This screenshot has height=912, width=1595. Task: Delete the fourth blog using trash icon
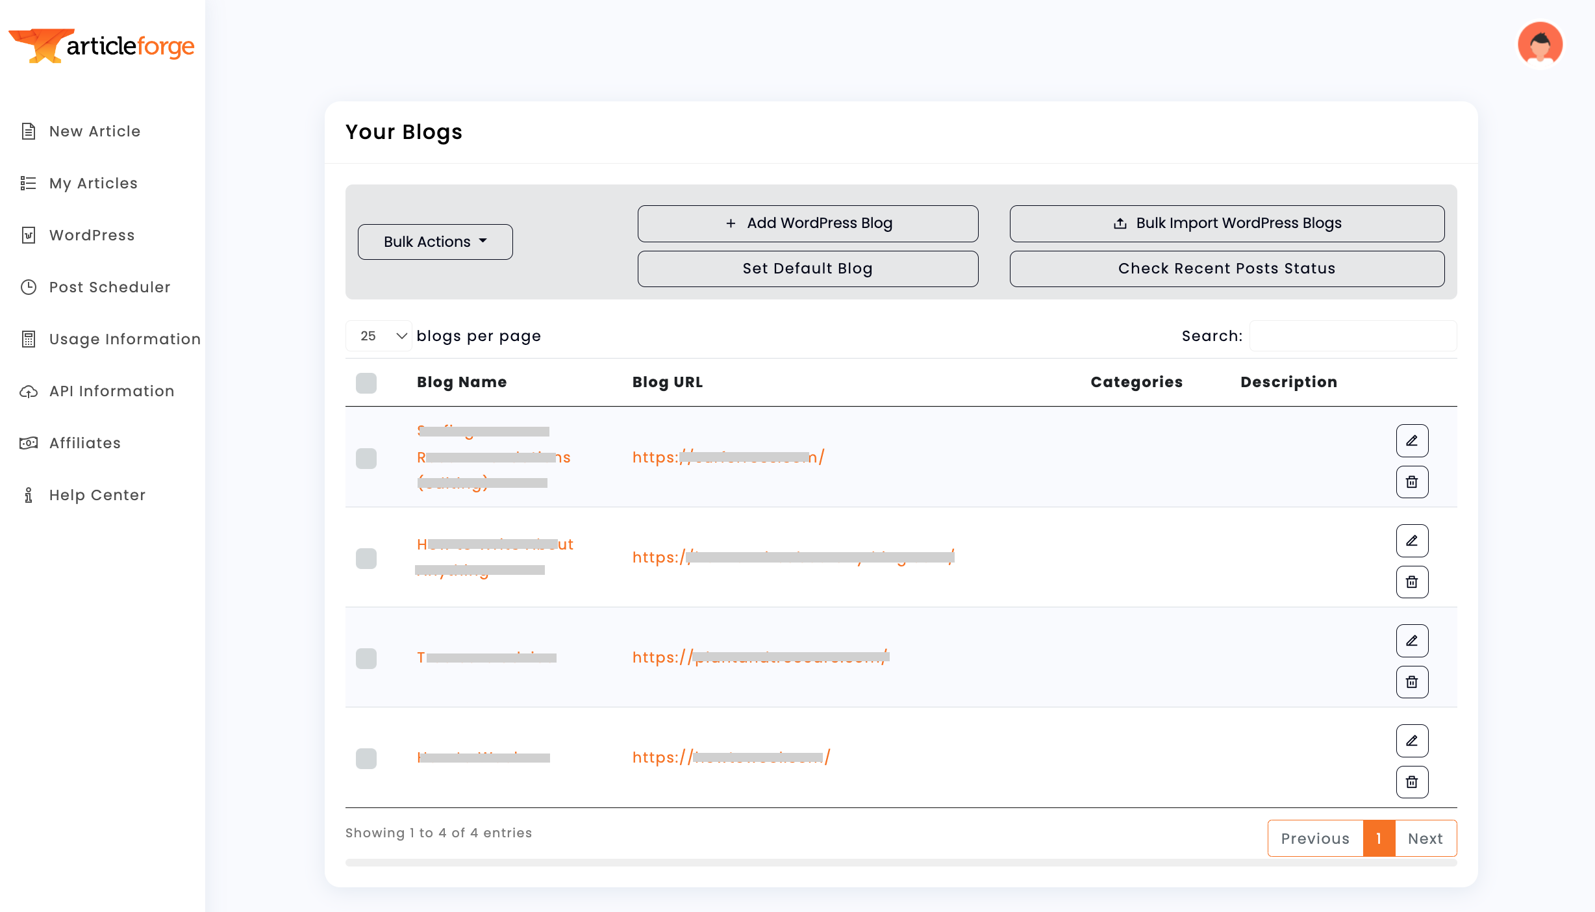click(1412, 782)
